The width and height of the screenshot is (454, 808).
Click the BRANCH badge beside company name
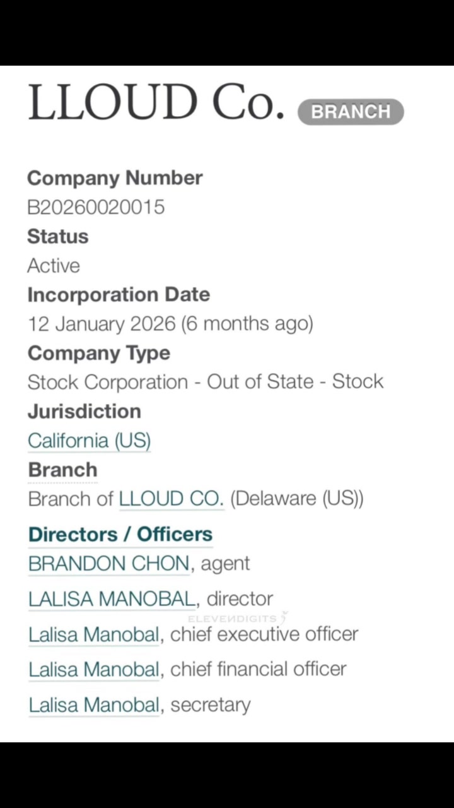click(351, 112)
